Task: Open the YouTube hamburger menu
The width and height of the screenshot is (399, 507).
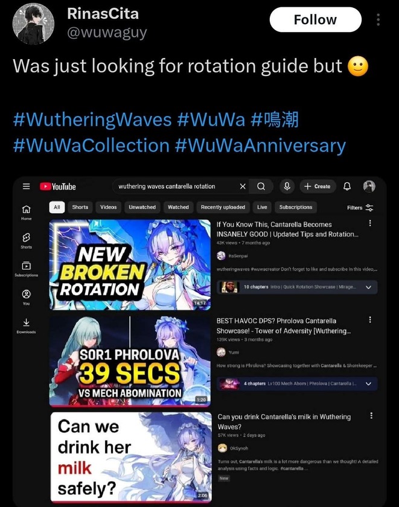Action: coord(26,187)
